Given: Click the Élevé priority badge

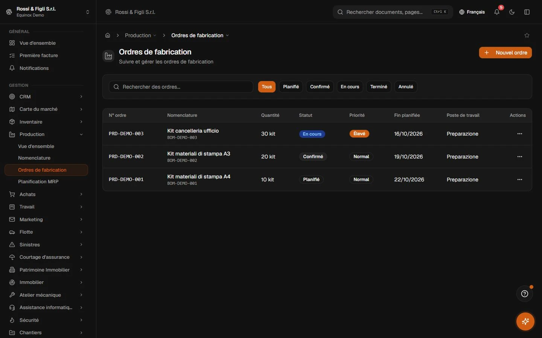Looking at the screenshot, I should [359, 134].
